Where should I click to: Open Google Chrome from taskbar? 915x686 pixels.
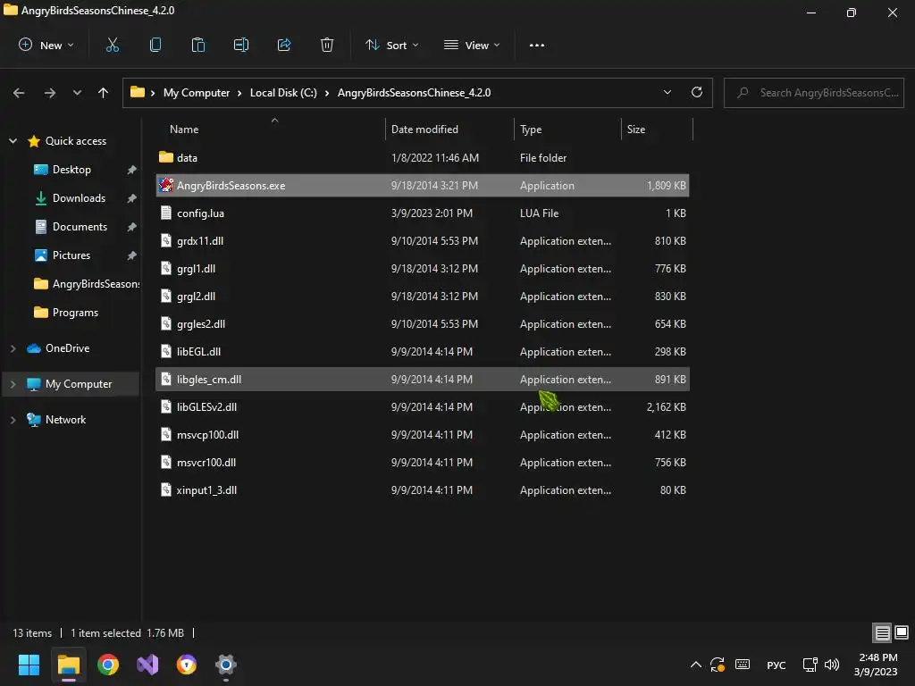pyautogui.click(x=108, y=665)
